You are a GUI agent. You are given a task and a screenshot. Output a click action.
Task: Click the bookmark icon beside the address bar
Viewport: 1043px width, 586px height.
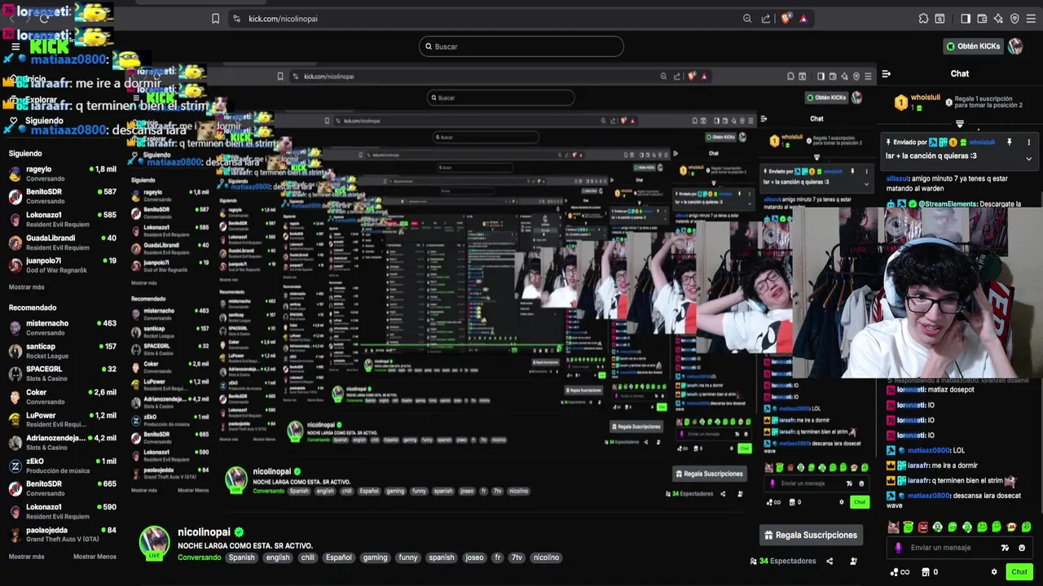(x=215, y=19)
